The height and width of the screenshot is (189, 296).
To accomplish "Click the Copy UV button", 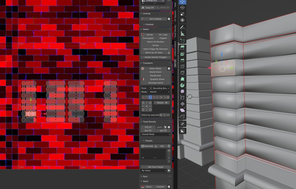I will (148, 8).
